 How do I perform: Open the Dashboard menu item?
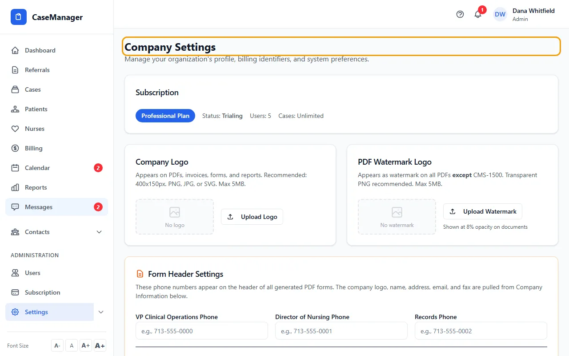pos(56,50)
